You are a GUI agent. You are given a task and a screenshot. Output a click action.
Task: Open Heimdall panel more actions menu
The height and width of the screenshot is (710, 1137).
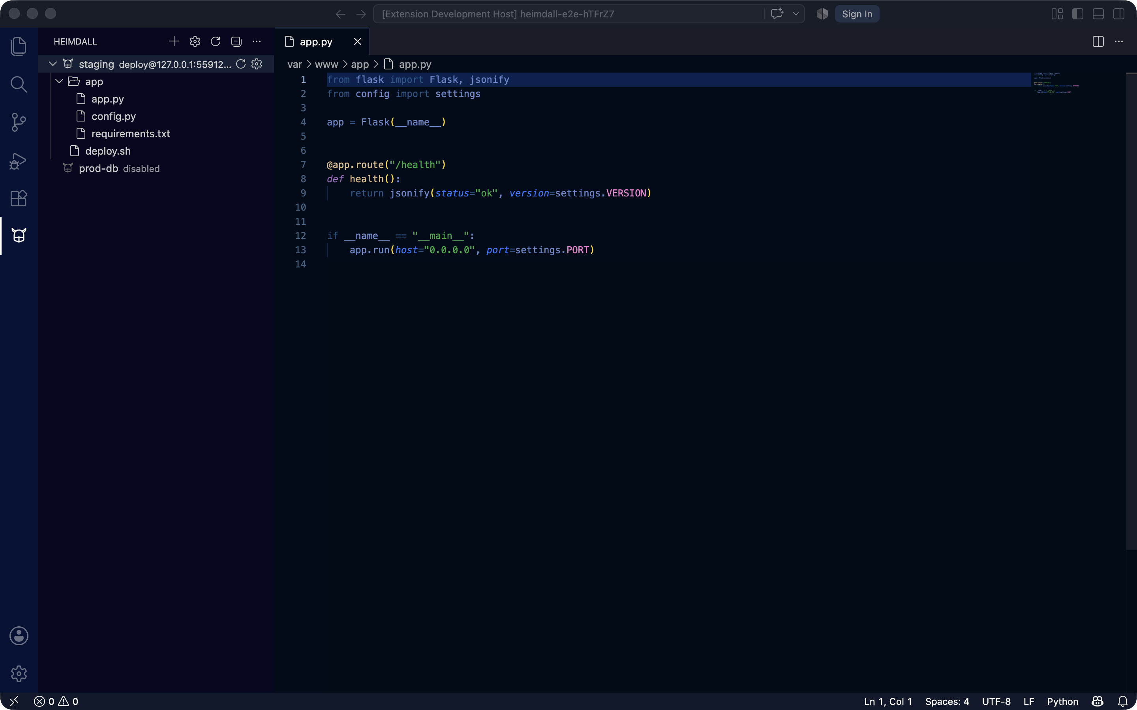pyautogui.click(x=257, y=41)
